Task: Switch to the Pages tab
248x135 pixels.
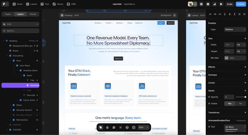Action: point(8,14)
